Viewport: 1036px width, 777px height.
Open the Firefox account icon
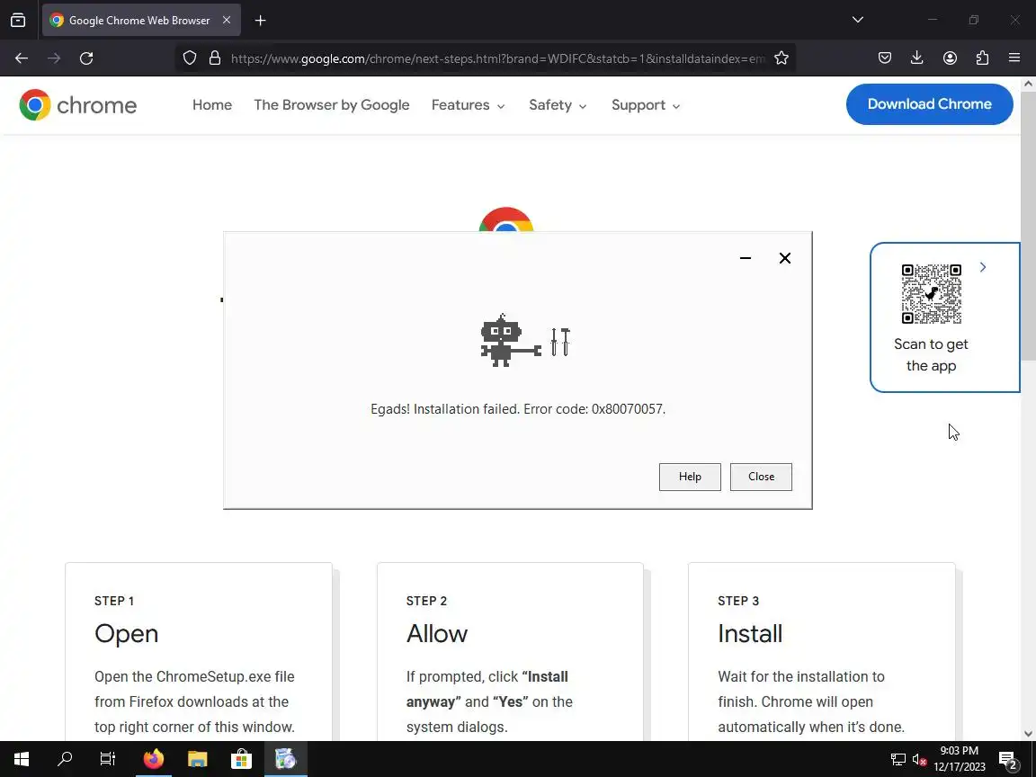click(950, 58)
